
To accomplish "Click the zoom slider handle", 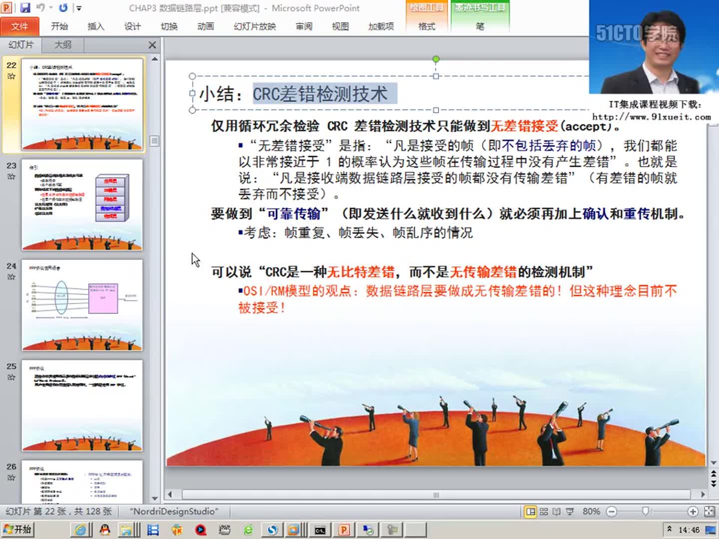I will tap(646, 511).
